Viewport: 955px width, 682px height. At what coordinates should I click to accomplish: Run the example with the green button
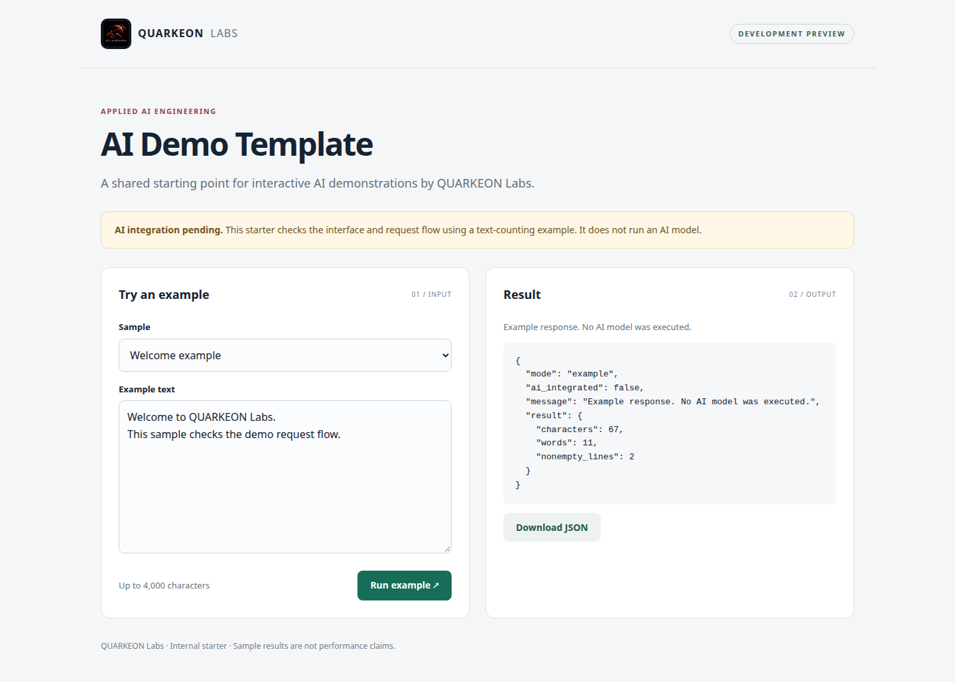click(x=405, y=585)
